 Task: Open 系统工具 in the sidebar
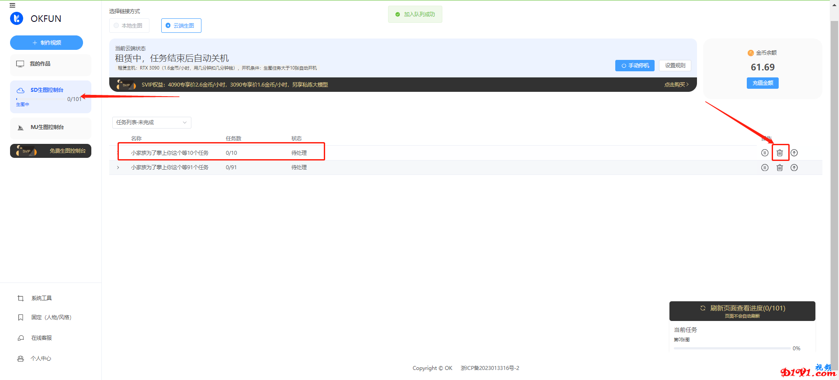point(42,298)
